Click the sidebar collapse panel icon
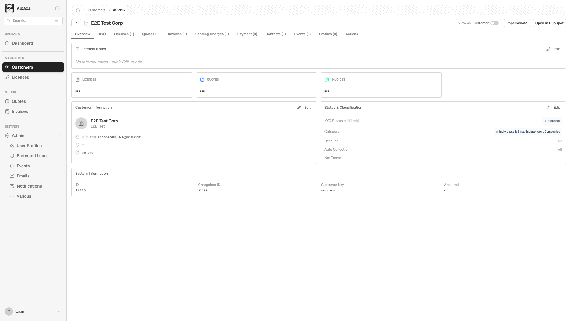This screenshot has width=571, height=321. coord(57,8)
